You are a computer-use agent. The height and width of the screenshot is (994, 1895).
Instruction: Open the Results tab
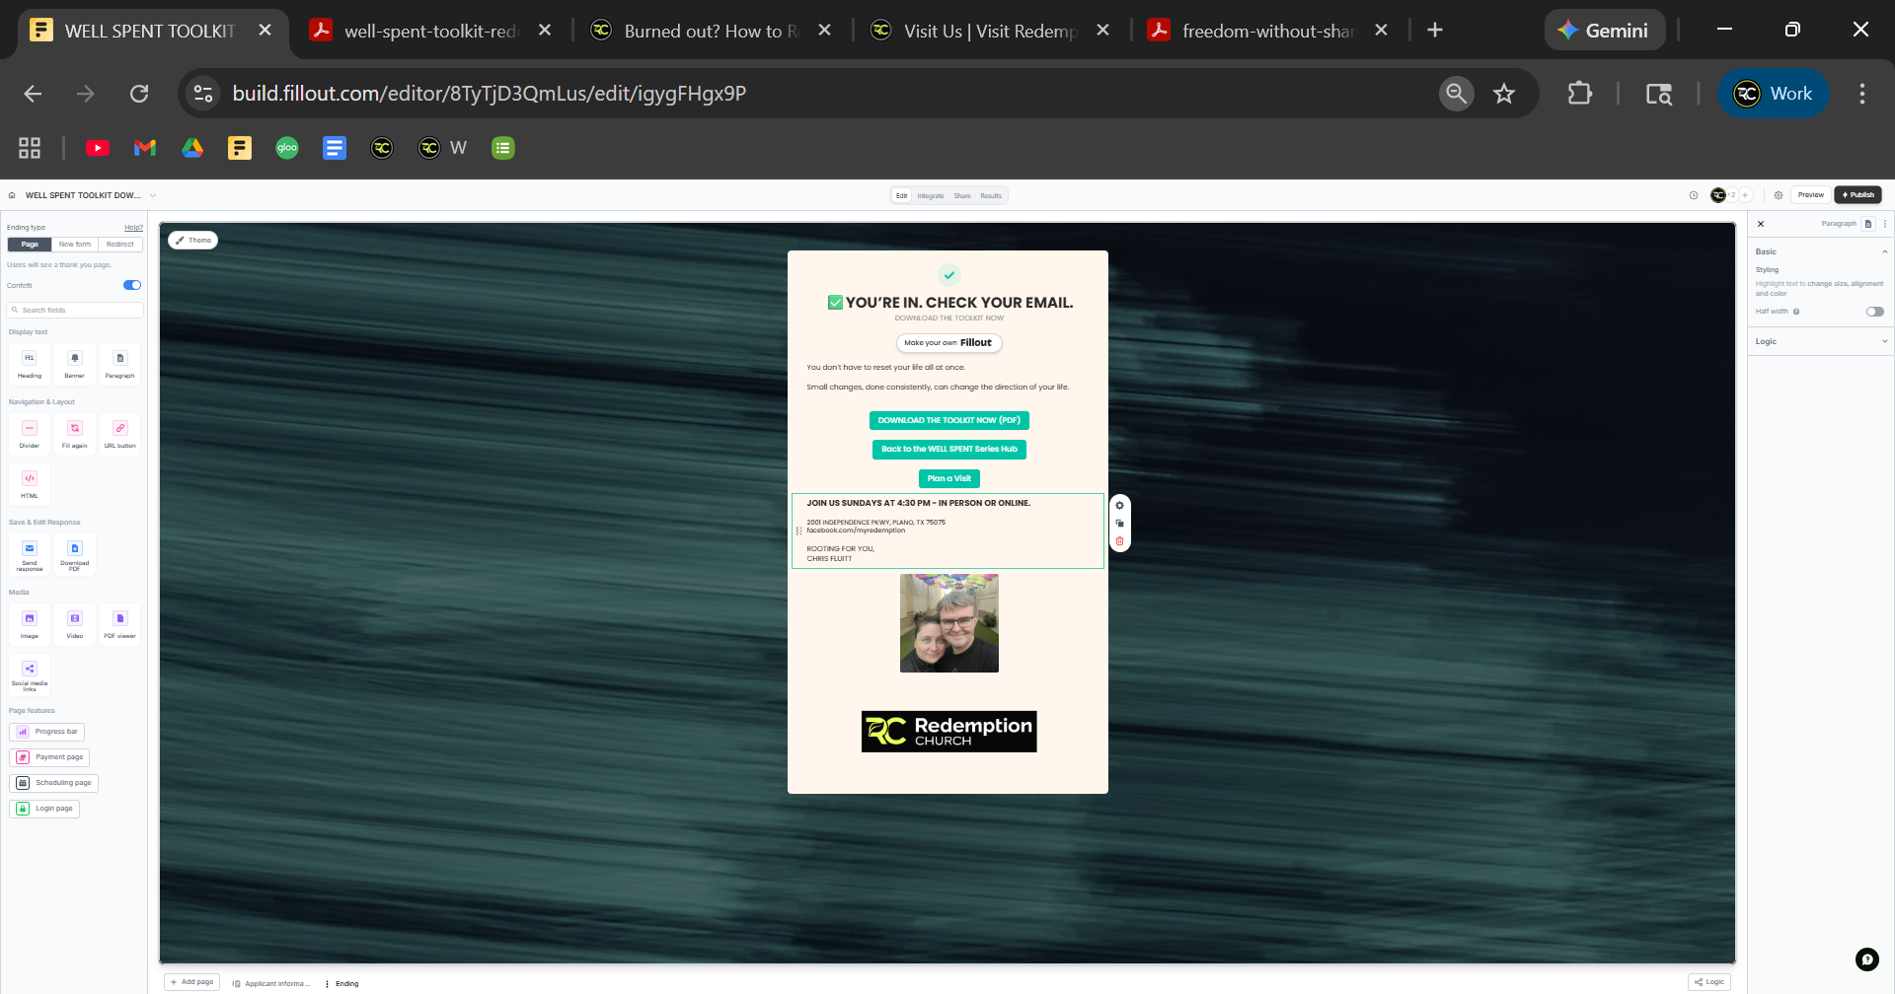tap(991, 196)
